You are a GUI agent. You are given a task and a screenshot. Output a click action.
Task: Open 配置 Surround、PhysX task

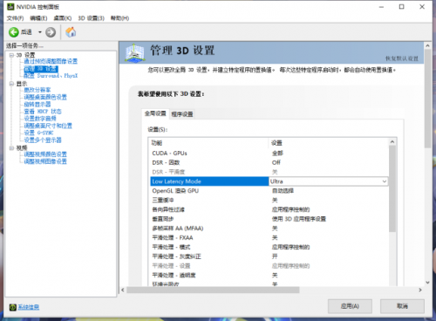[x=51, y=76]
